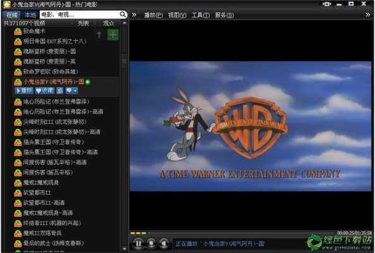The width and height of the screenshot is (375, 253).
Task: Click the list scrollbar thumb
Action: [124, 61]
